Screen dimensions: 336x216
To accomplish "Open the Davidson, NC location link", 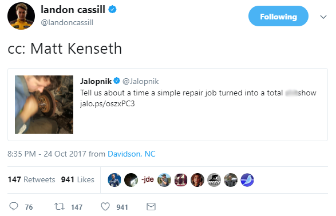I will (x=132, y=154).
